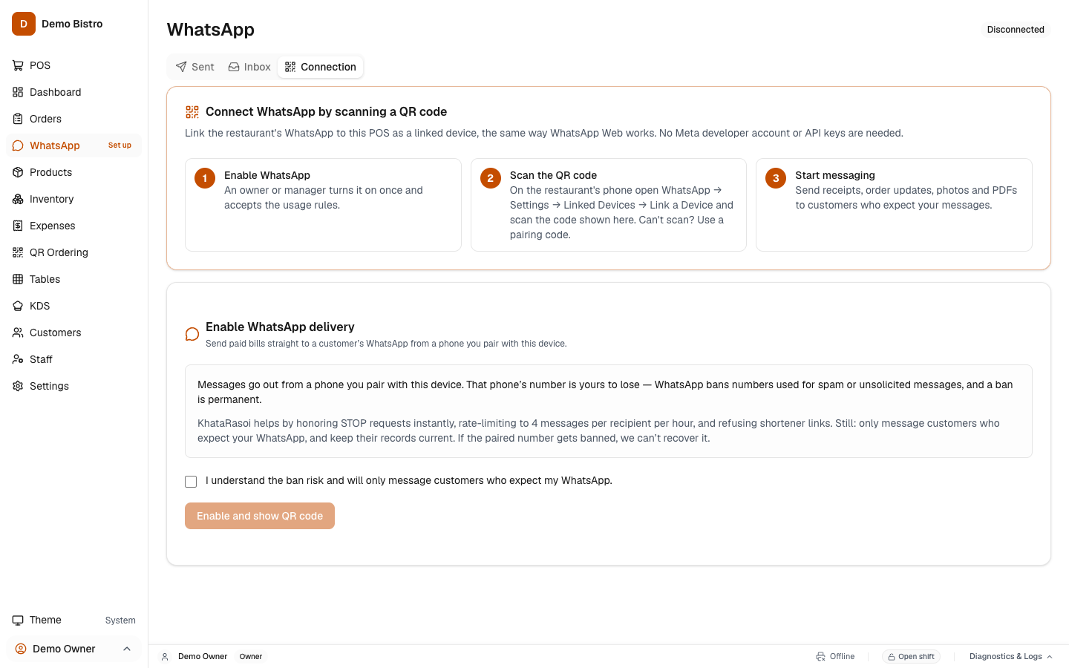The height and width of the screenshot is (668, 1069).
Task: Switch to the Sent tab
Action: (194, 67)
